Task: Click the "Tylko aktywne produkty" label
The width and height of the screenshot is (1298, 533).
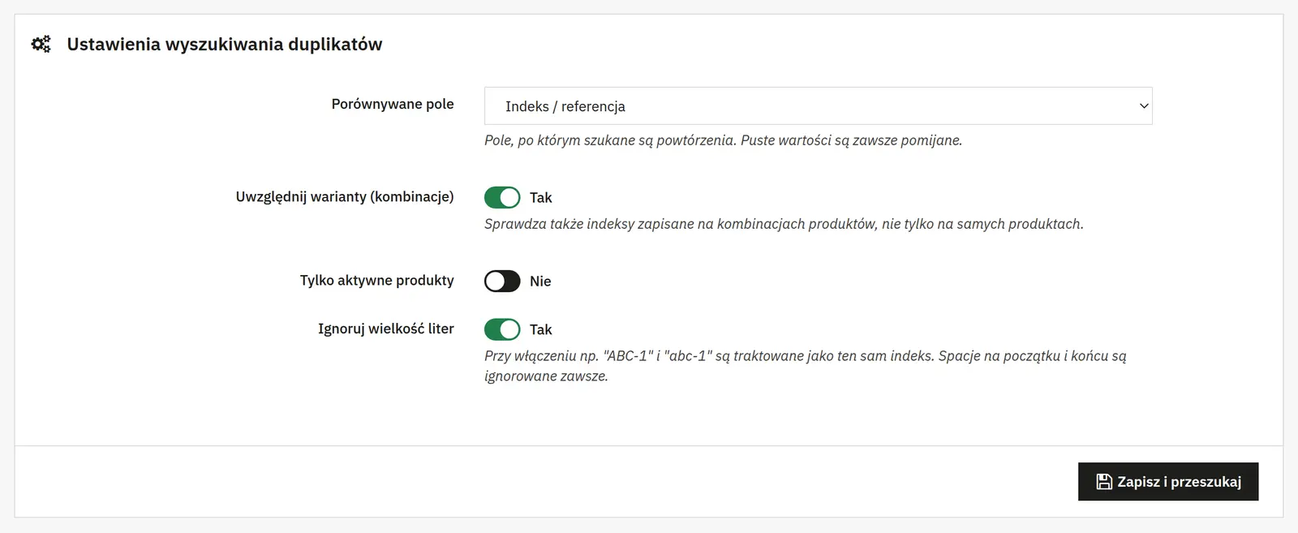Action: point(377,281)
